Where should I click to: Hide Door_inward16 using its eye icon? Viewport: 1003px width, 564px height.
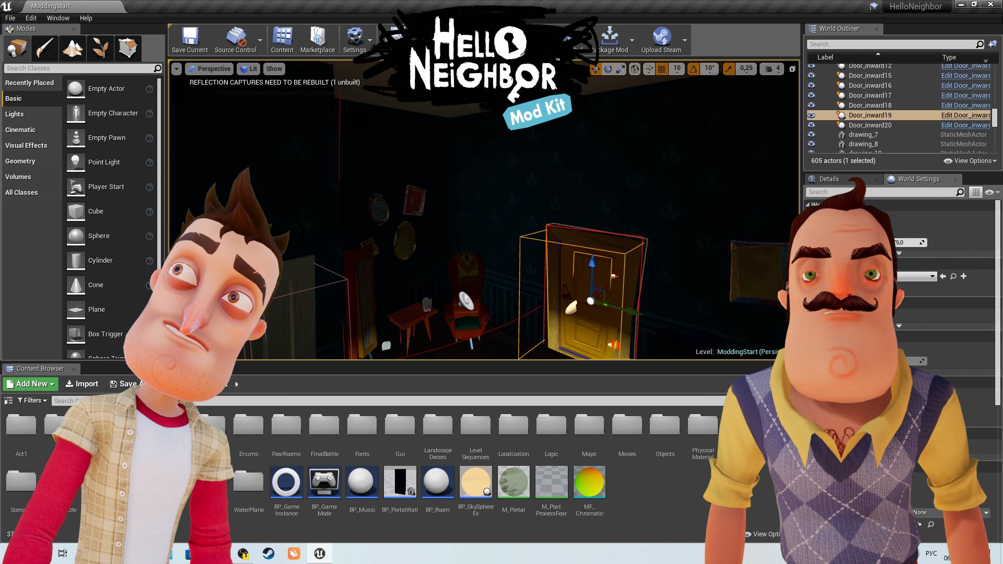point(811,86)
